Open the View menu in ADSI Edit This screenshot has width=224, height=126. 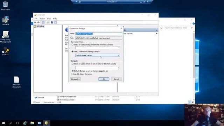49,19
